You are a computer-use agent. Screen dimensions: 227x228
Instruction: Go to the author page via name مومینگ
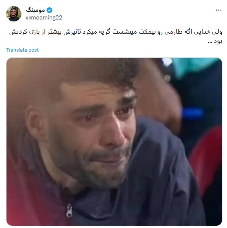(36, 10)
